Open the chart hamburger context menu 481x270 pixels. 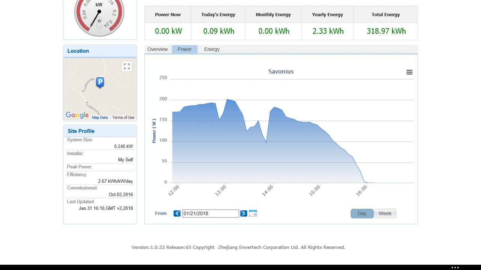coord(409,72)
